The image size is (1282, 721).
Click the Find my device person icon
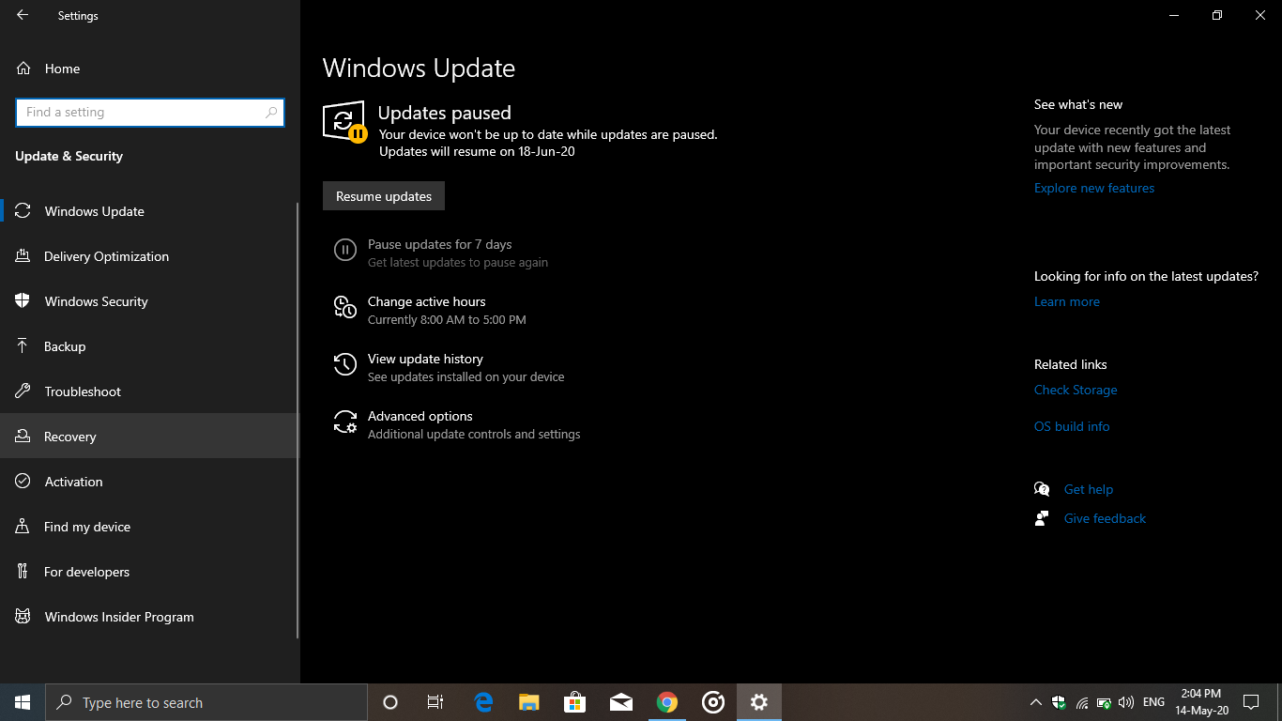(23, 527)
